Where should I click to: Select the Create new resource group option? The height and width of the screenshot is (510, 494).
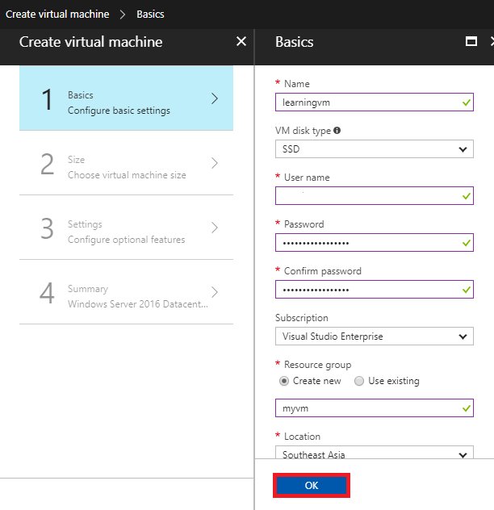coord(284,381)
